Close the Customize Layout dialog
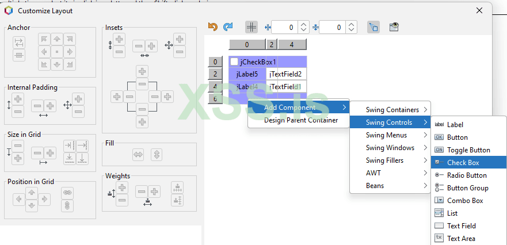The height and width of the screenshot is (245, 507). (479, 11)
